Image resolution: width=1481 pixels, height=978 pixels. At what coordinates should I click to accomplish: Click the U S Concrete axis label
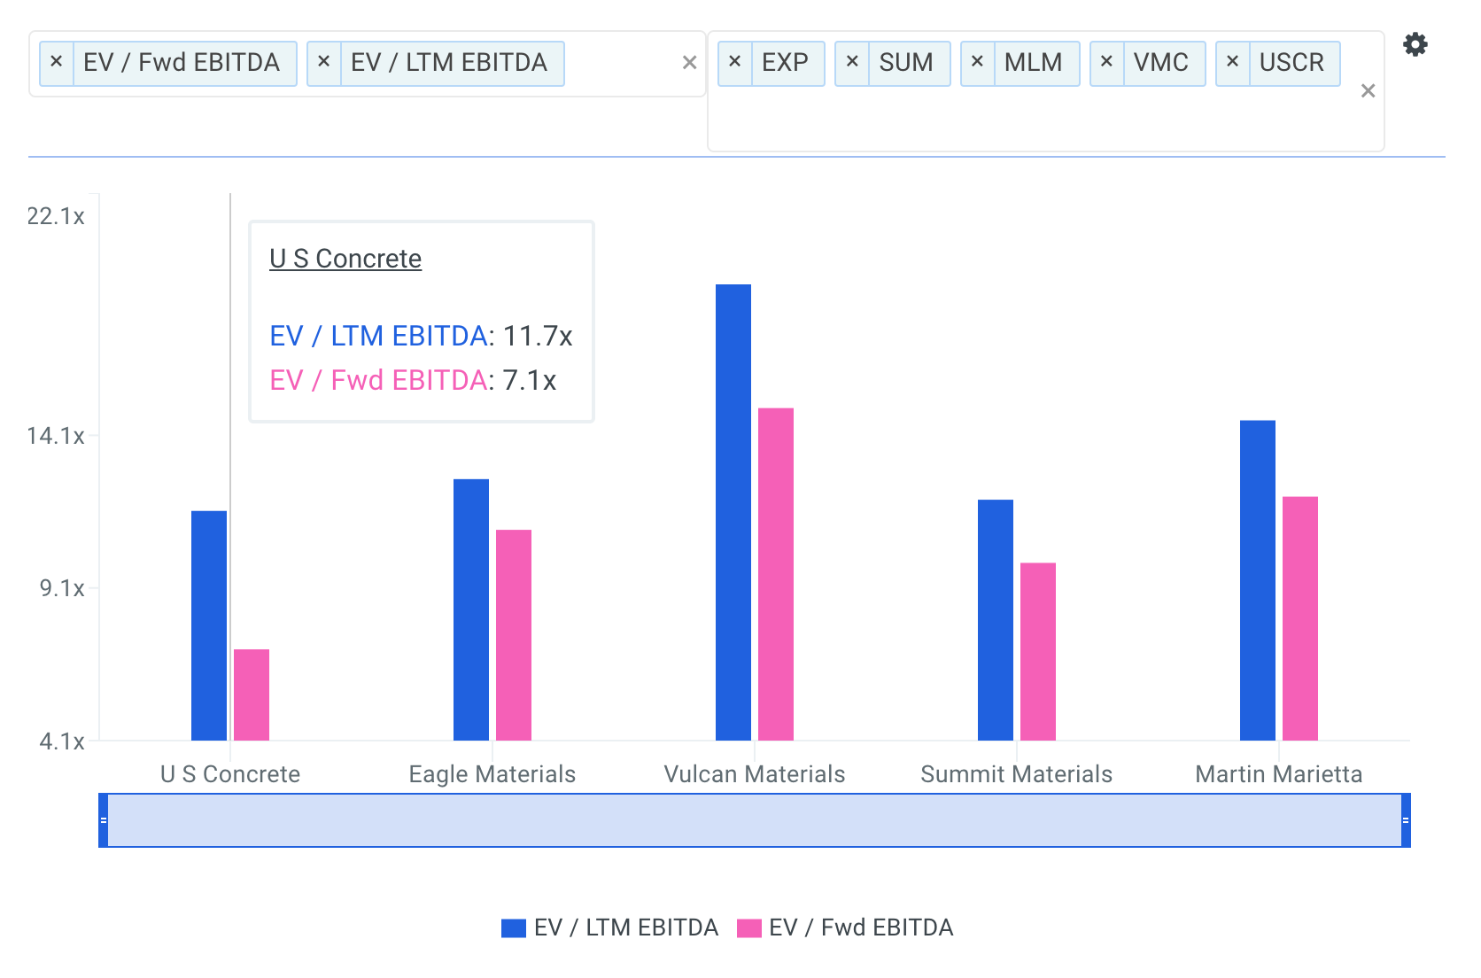[230, 774]
